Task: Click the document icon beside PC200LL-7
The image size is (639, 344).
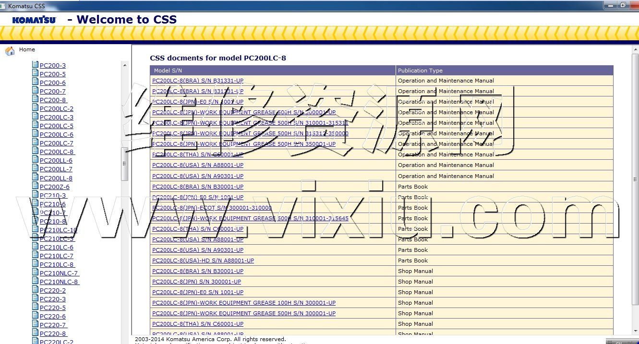Action: click(35, 168)
